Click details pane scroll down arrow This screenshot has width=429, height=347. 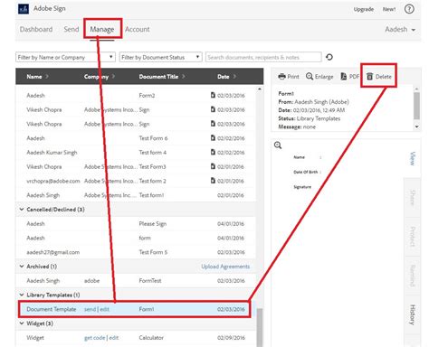(x=416, y=127)
